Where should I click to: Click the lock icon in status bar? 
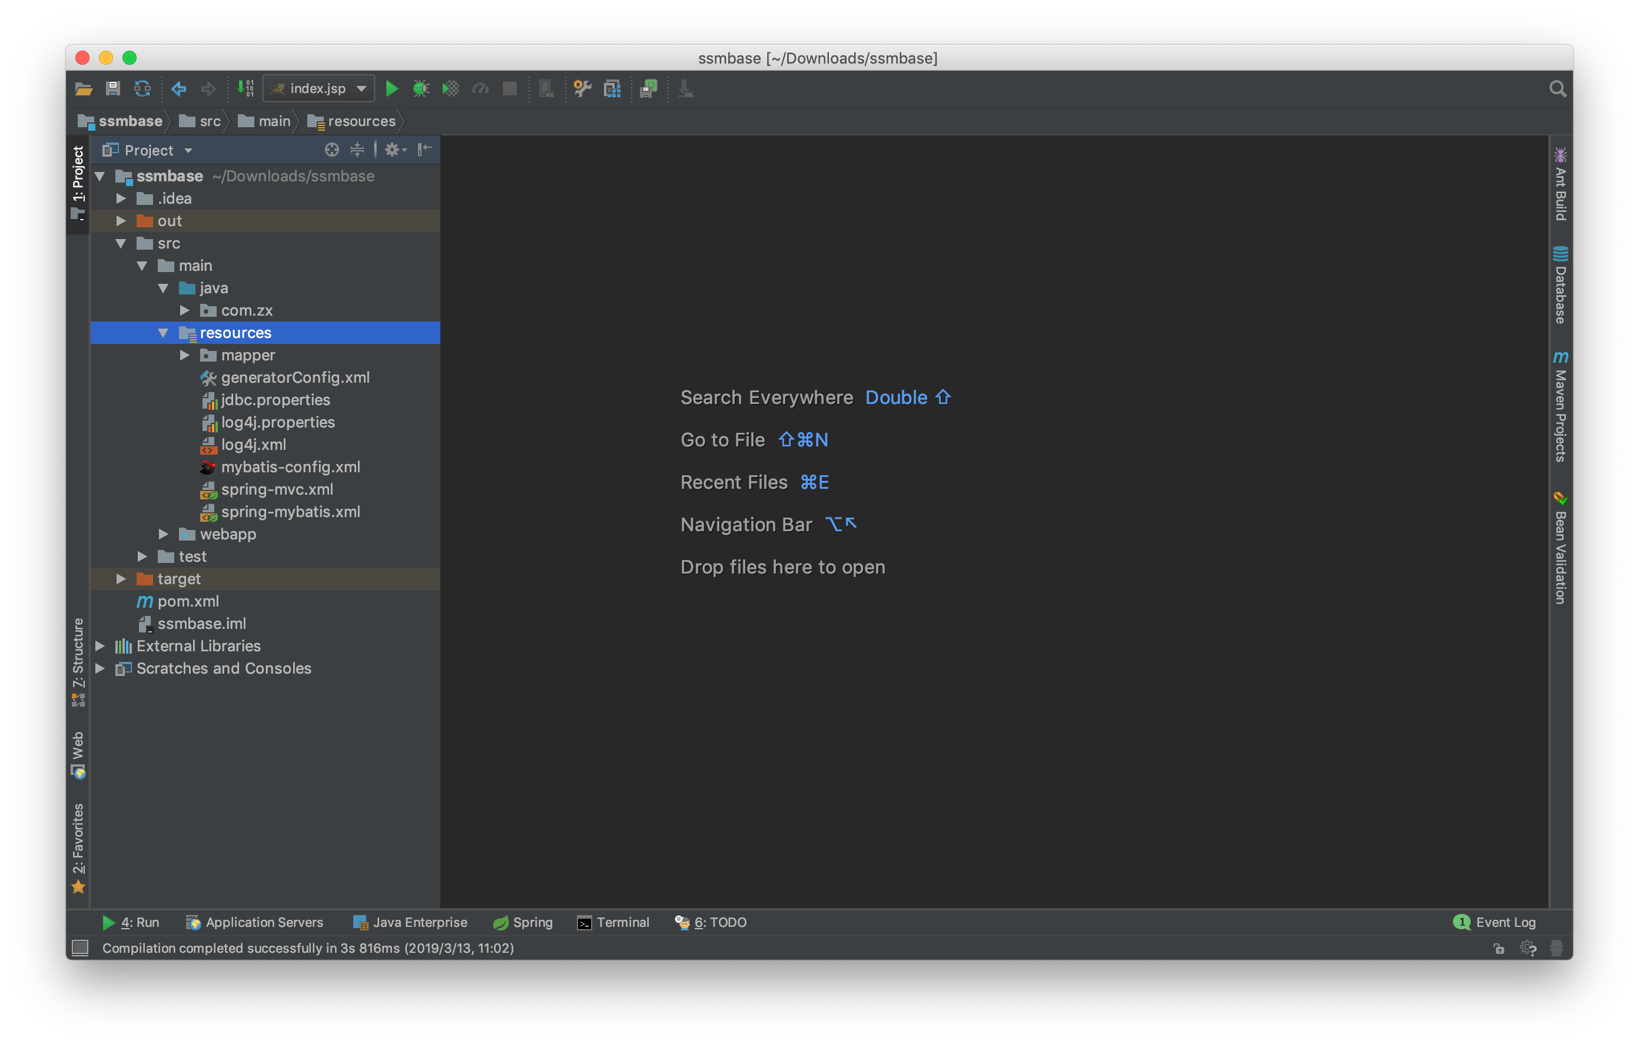[x=1499, y=948]
